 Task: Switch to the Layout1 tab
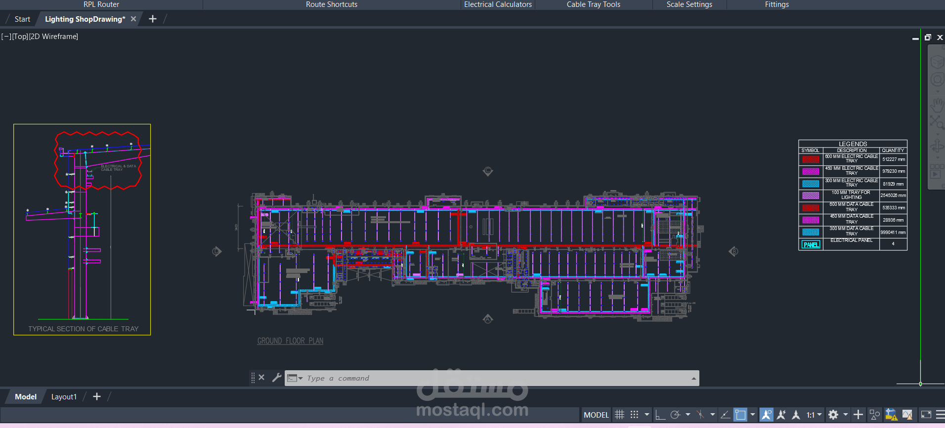point(64,396)
